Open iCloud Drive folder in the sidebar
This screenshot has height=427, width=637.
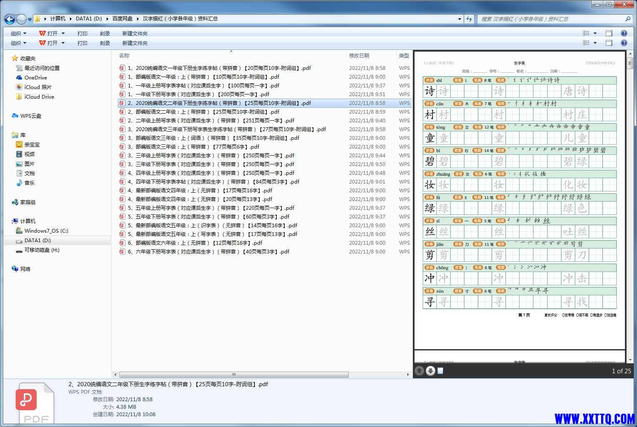click(39, 97)
